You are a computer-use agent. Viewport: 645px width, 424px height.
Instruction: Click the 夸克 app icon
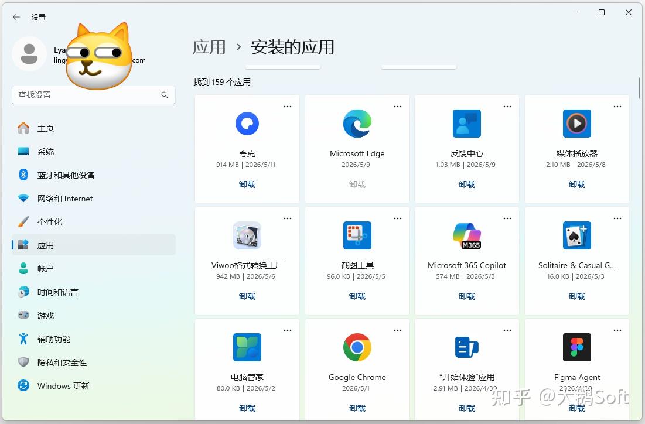[247, 124]
